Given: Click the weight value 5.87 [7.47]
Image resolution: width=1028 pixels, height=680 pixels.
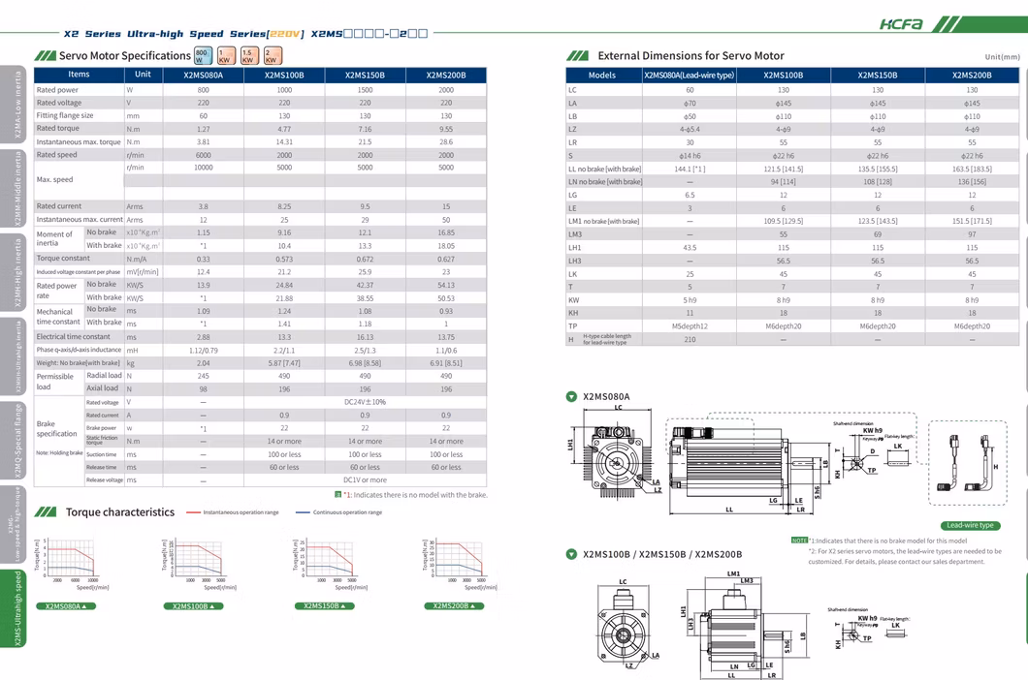Looking at the screenshot, I should click(284, 363).
